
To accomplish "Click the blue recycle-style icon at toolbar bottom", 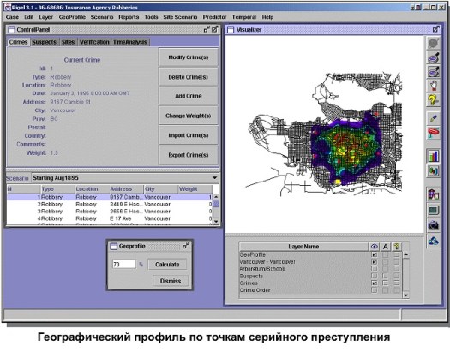I will pos(434,241).
